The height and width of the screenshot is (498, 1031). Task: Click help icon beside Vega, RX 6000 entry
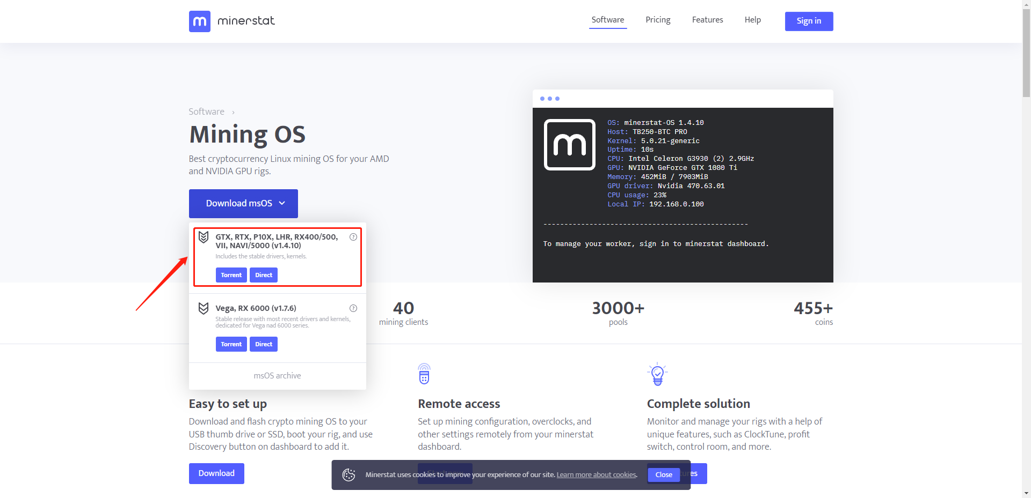(353, 308)
